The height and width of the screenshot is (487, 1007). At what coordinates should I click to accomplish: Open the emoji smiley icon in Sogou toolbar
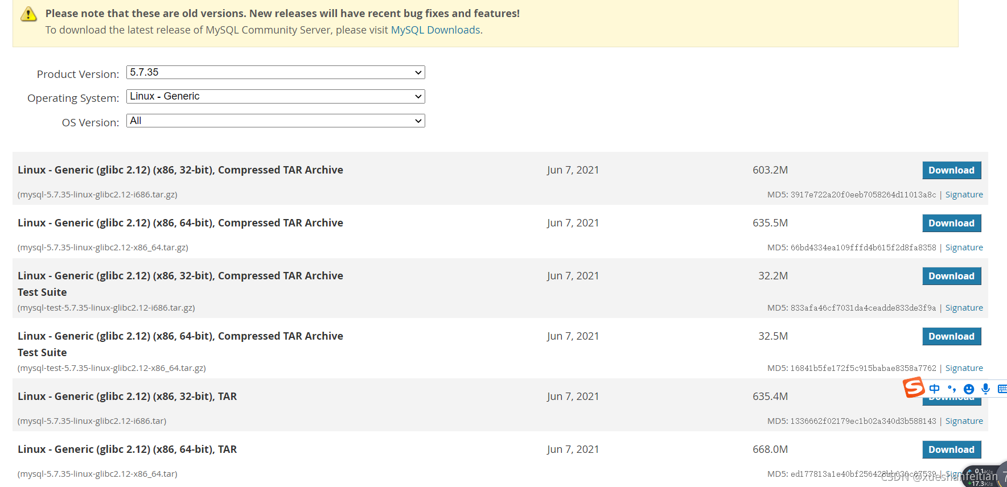pyautogui.click(x=969, y=389)
